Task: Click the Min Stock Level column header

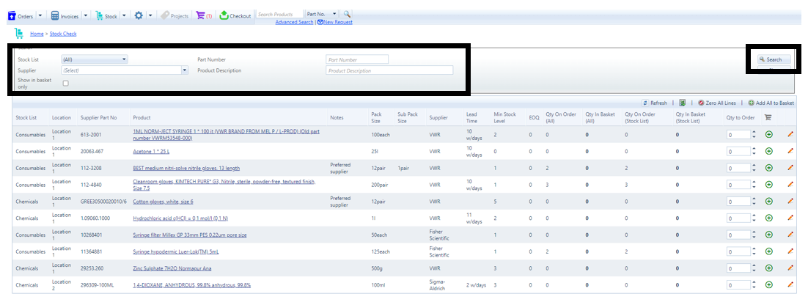Action: pyautogui.click(x=504, y=117)
